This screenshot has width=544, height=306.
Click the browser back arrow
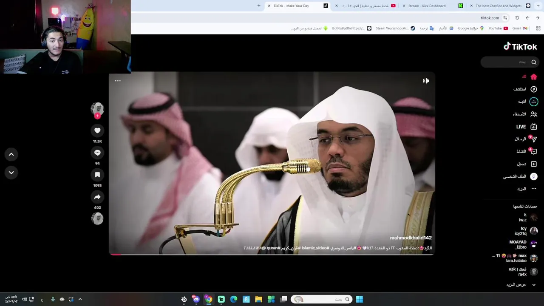click(527, 18)
